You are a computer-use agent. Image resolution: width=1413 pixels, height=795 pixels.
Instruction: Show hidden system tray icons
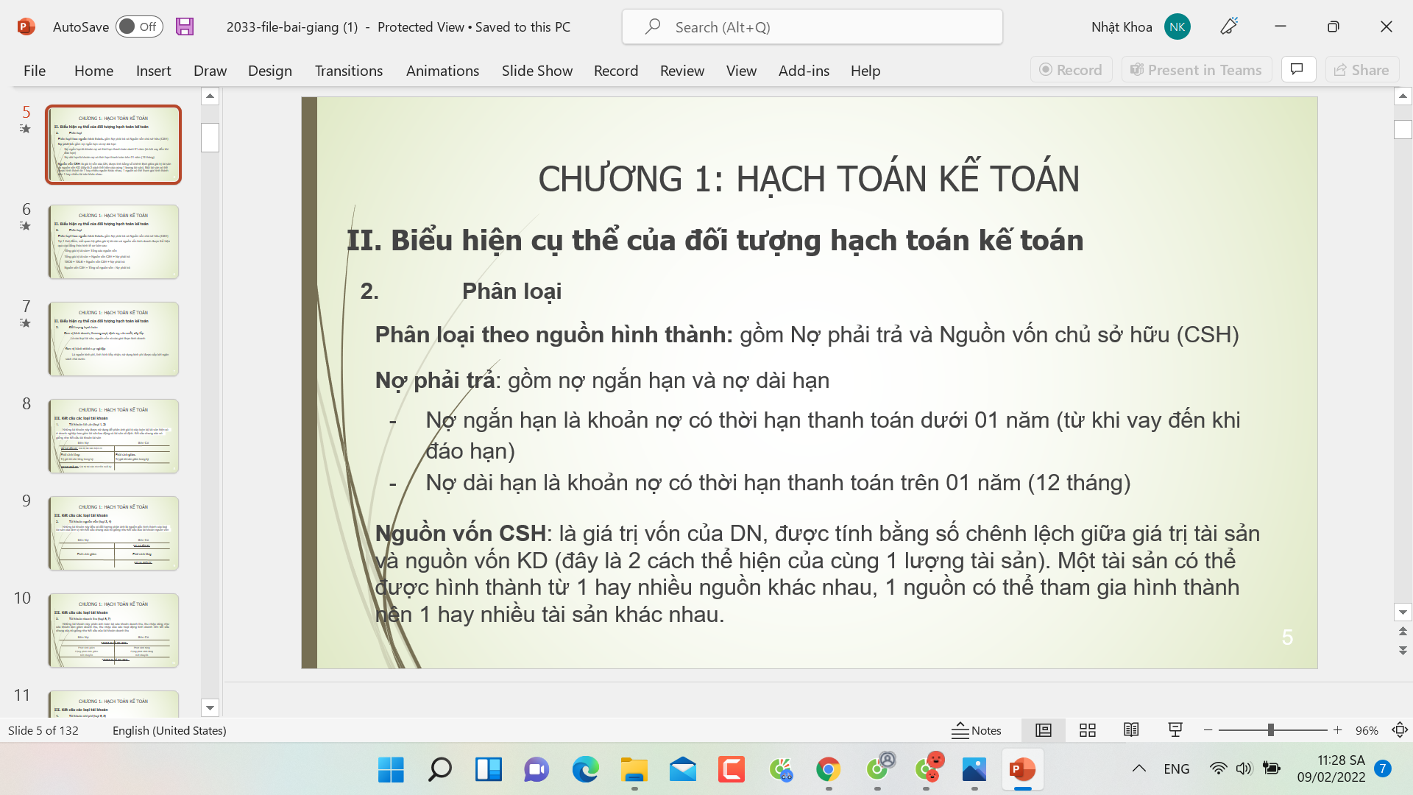click(1138, 768)
